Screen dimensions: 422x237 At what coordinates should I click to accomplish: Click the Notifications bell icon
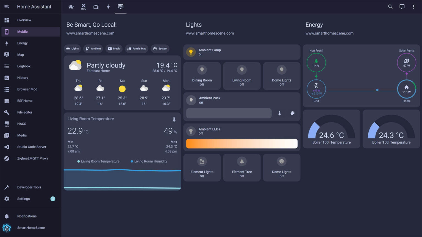[7, 216]
